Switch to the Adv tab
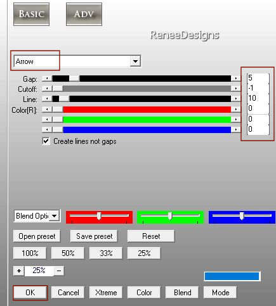276x306 pixels. point(84,15)
